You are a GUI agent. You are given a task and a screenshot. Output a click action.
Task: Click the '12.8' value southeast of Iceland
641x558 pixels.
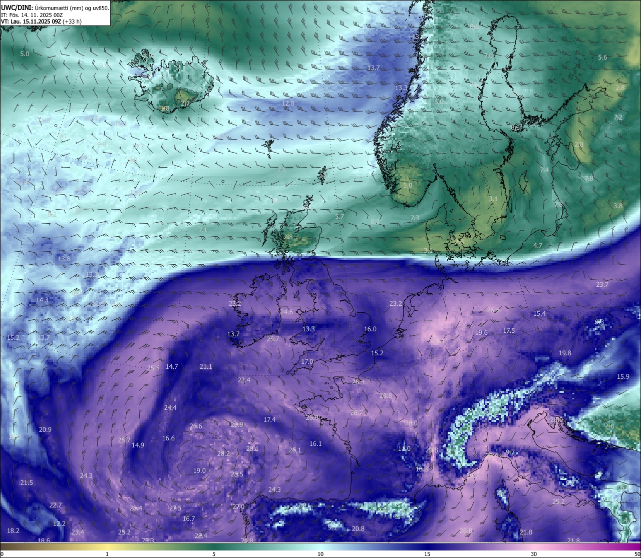click(288, 103)
